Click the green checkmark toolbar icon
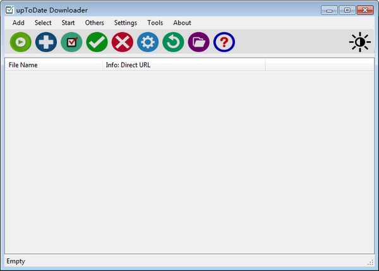This screenshot has width=379, height=271. point(97,42)
